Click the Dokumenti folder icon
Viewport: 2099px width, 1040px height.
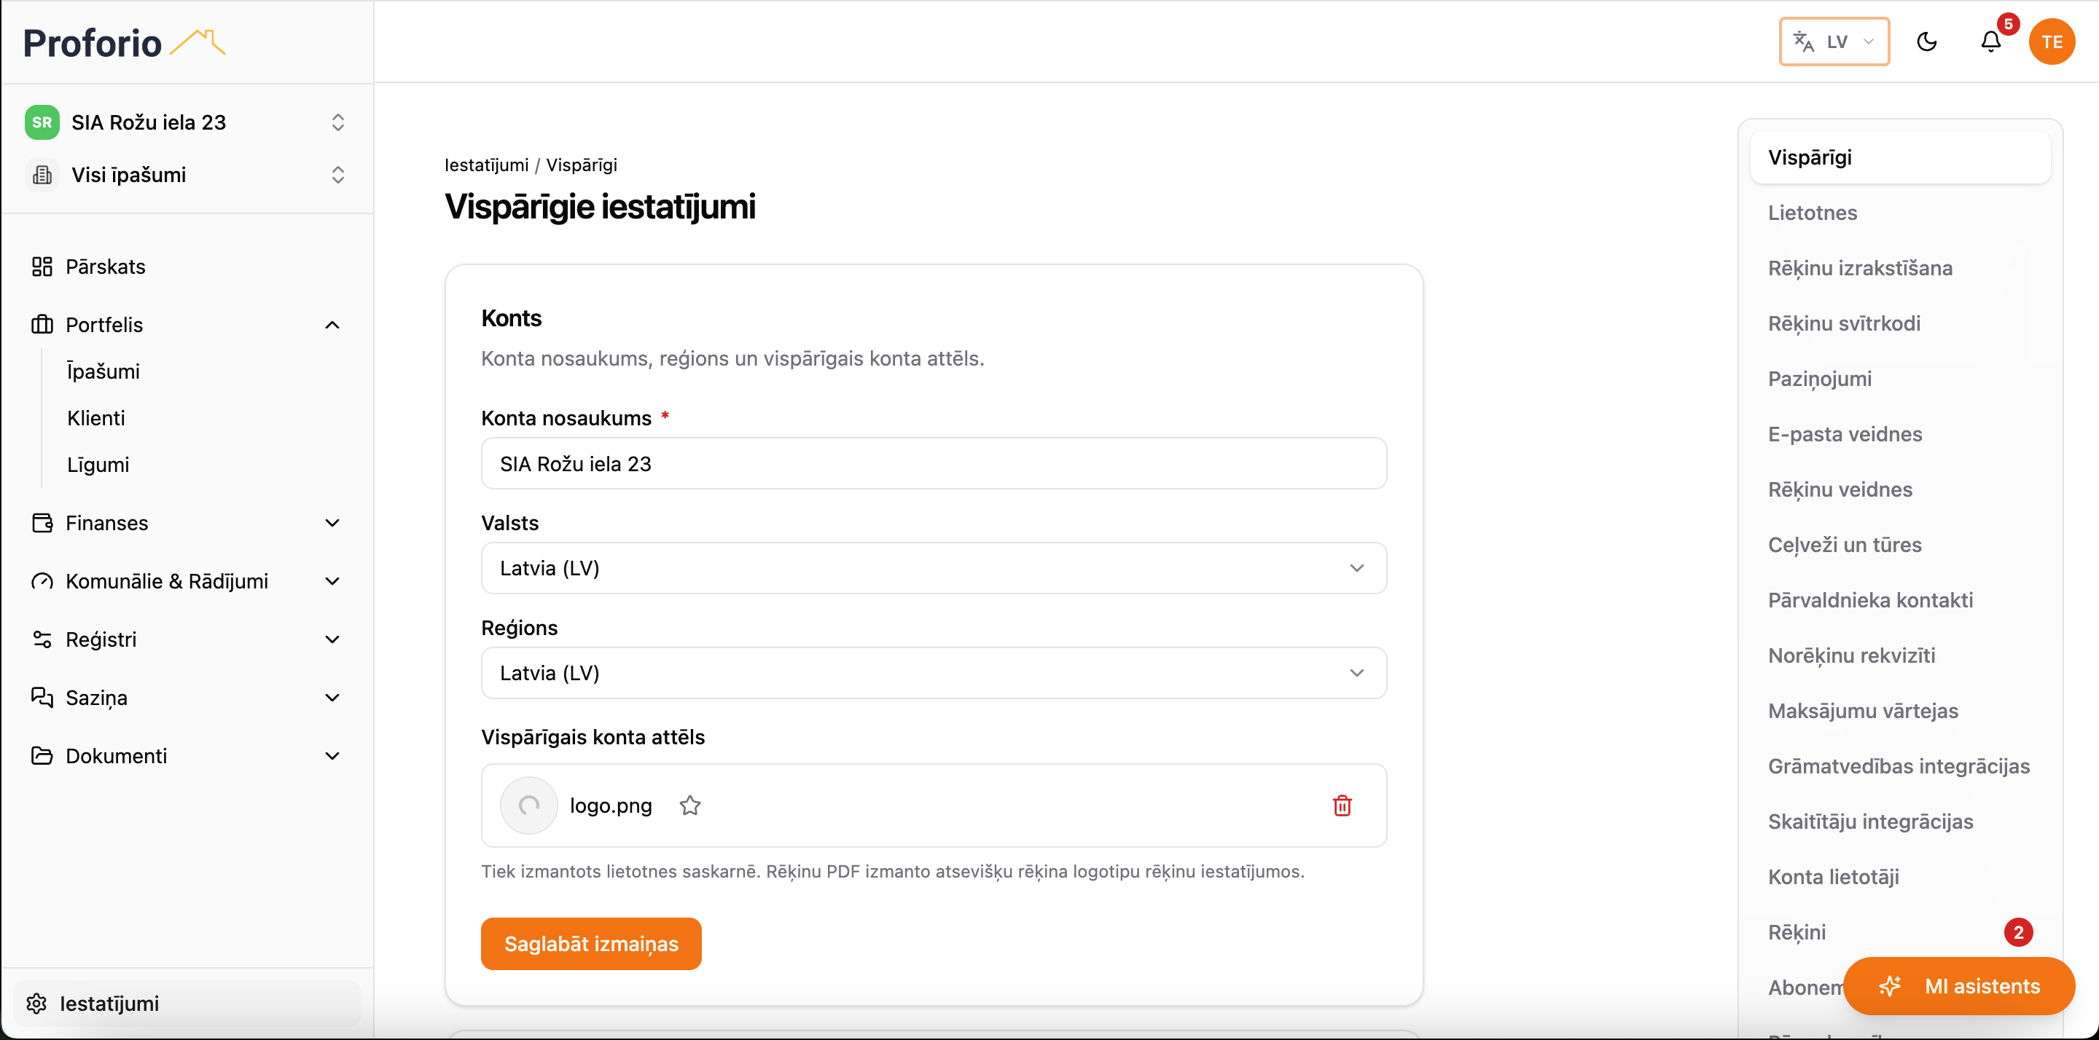pos(42,756)
